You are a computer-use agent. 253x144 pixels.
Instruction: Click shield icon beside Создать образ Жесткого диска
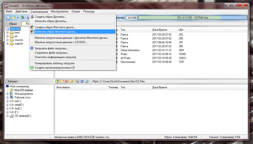point(32,27)
